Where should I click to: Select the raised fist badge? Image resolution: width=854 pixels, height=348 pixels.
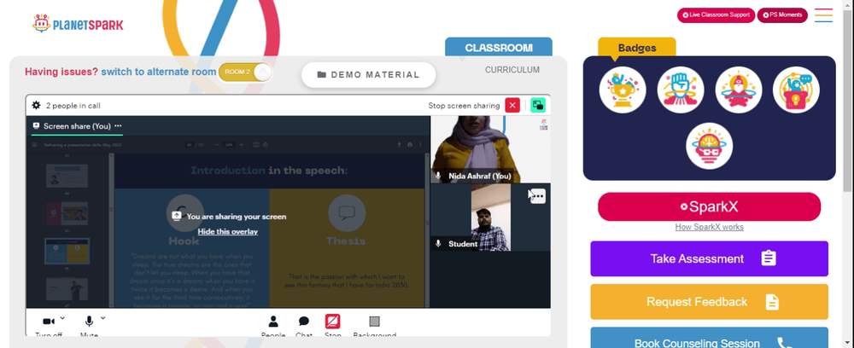point(681,90)
